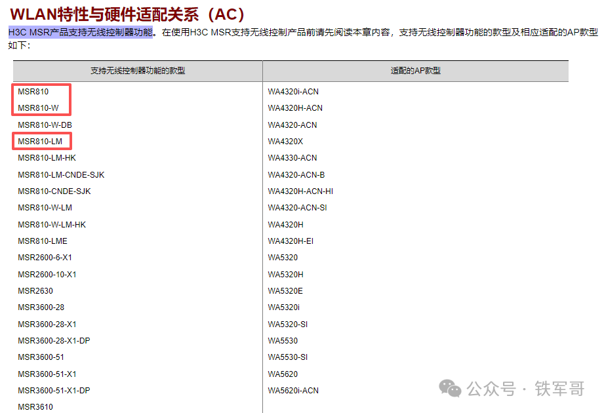Select the WA5620i-ACN AP entry
This screenshot has height=413, width=604.
tap(293, 391)
